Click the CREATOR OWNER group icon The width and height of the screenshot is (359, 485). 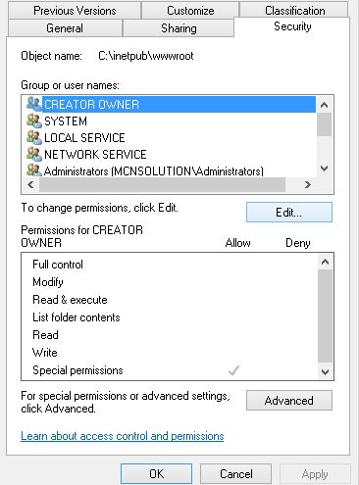click(x=34, y=104)
